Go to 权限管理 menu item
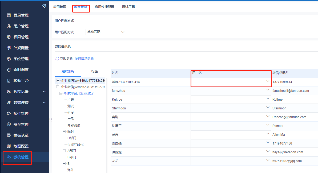318x173 pixels. (x=21, y=37)
